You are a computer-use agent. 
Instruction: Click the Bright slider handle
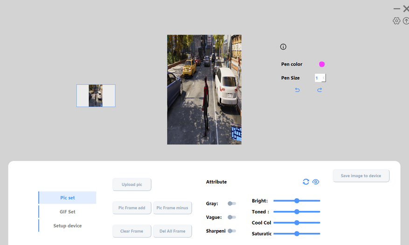coord(297,201)
